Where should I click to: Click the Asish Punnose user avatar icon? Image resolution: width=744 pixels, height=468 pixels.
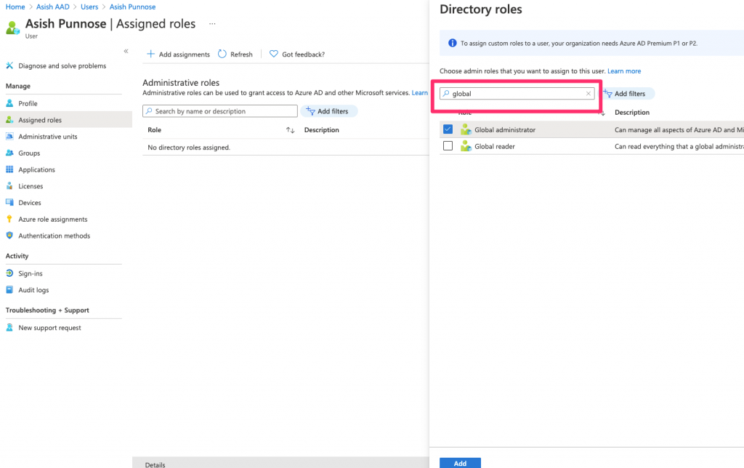tap(13, 28)
